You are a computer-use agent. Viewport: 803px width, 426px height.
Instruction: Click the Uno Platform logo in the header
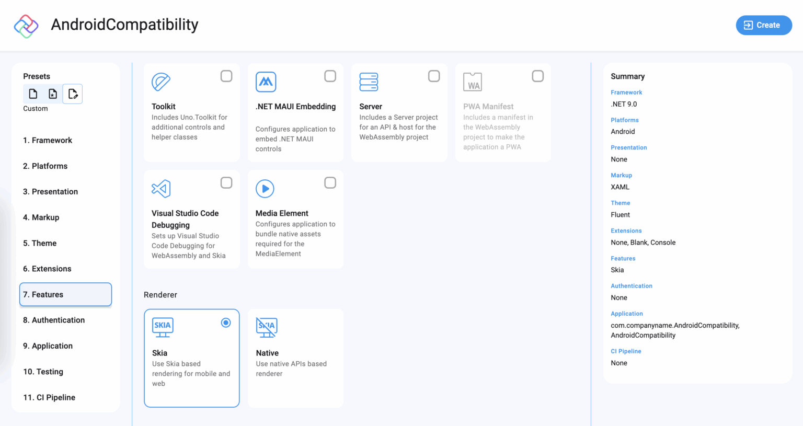[26, 26]
